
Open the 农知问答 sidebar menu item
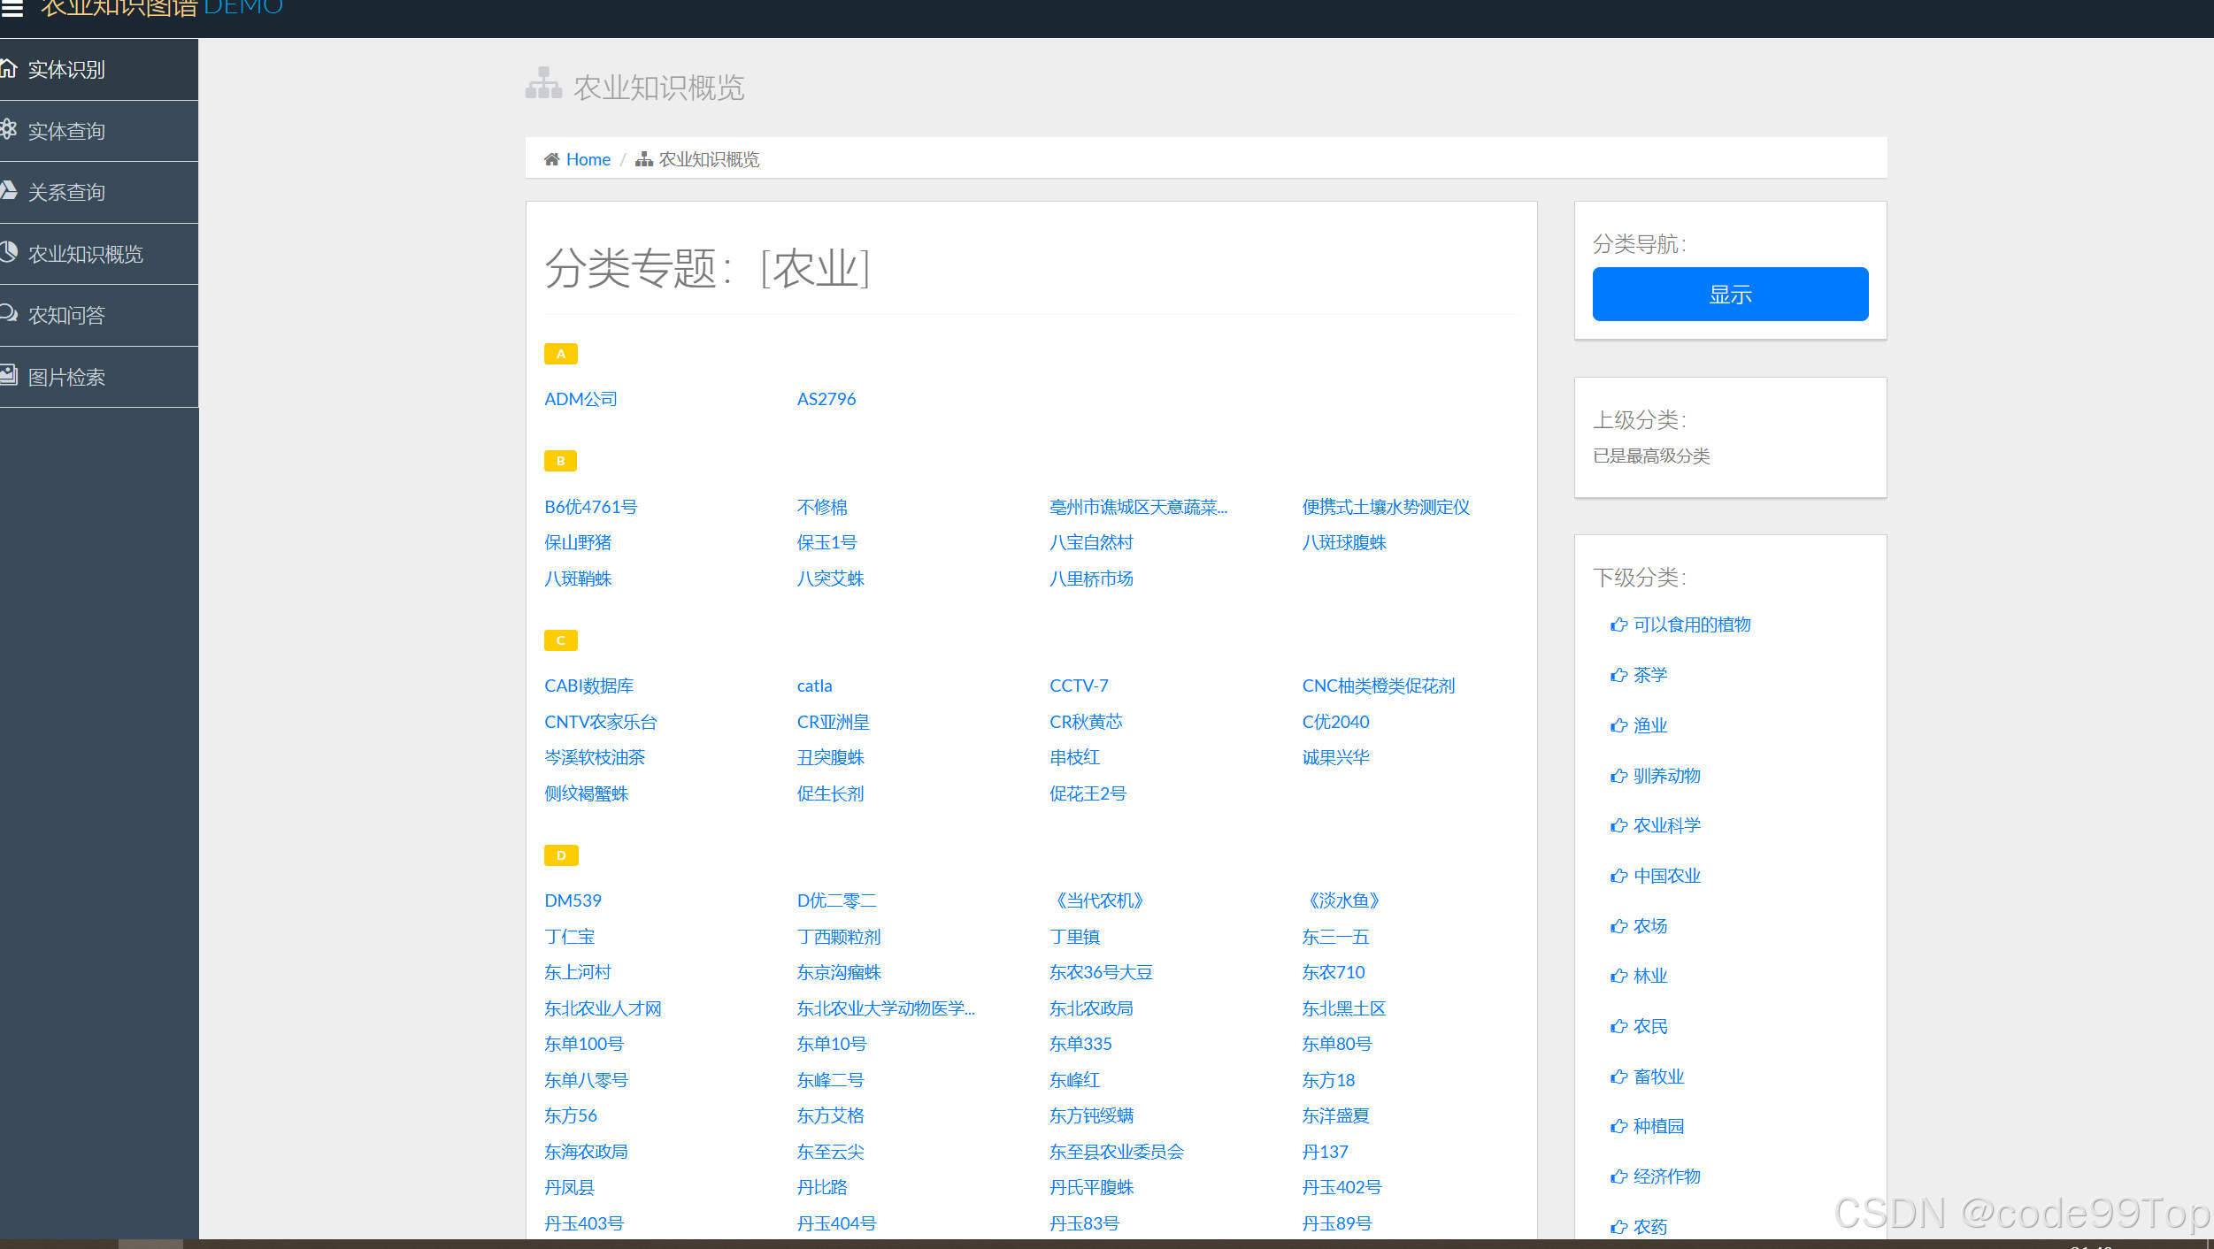pos(66,315)
